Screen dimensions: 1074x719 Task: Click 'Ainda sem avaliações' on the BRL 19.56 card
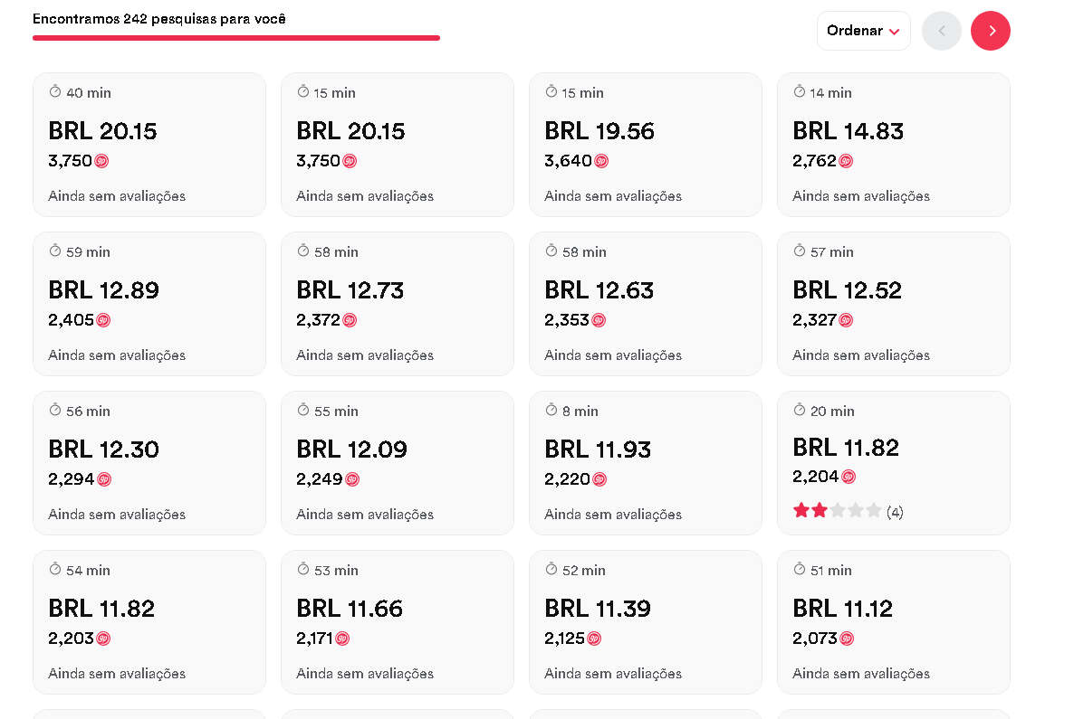pyautogui.click(x=612, y=195)
